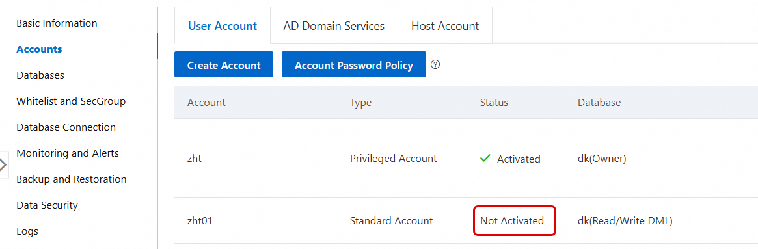Click the Type column header
Viewport: 758px width, 249px height.
(x=360, y=103)
